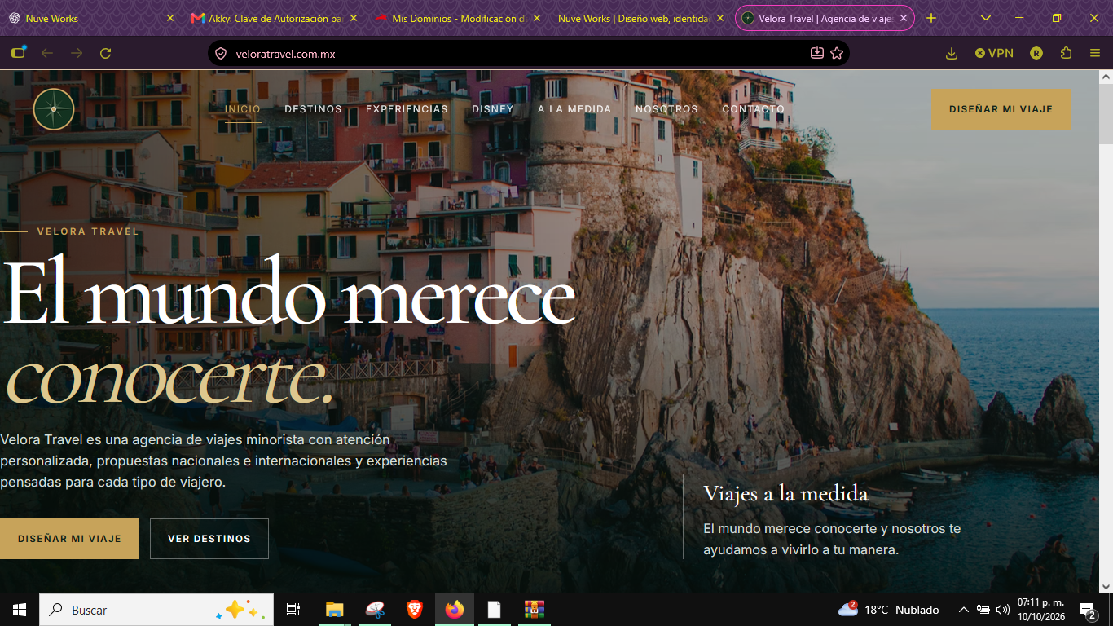Open the profile avatar R icon
Image resolution: width=1113 pixels, height=626 pixels.
click(x=1036, y=53)
